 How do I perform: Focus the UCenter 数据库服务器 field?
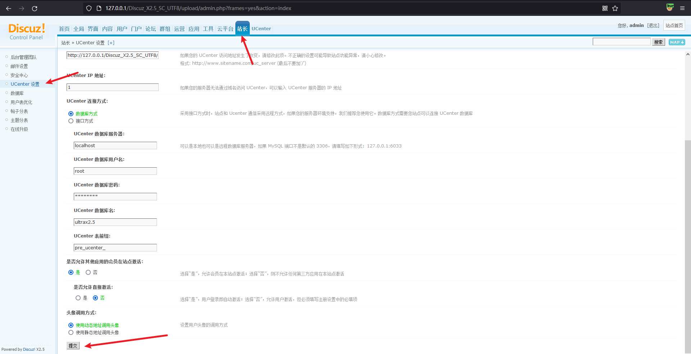click(115, 145)
